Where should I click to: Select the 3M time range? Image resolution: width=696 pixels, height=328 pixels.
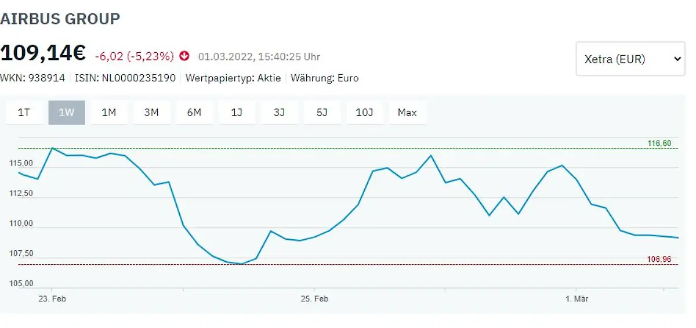point(151,113)
